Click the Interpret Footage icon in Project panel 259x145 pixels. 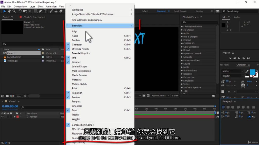[3, 96]
